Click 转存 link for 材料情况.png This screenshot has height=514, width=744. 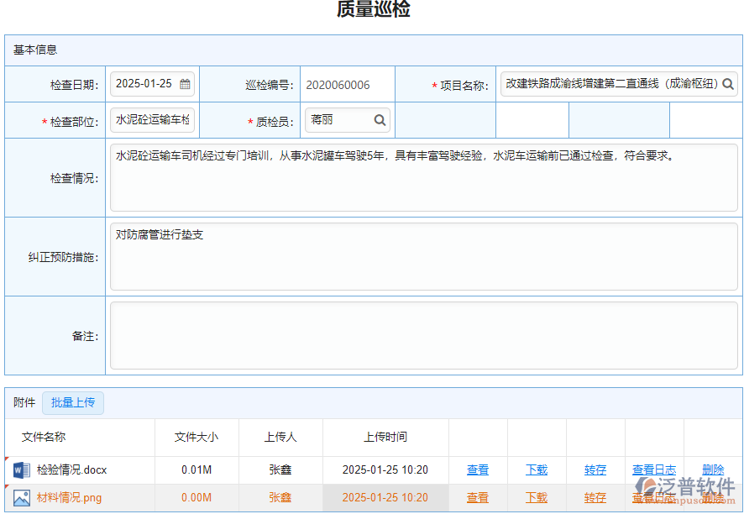[595, 497]
